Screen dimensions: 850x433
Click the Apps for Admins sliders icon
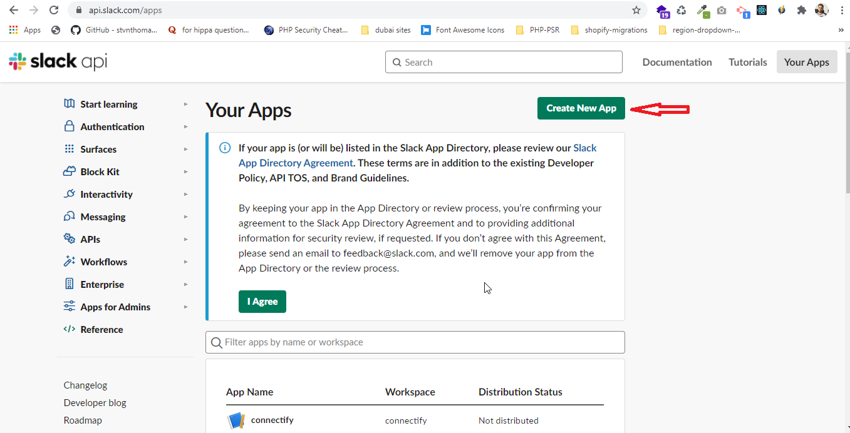coord(70,307)
